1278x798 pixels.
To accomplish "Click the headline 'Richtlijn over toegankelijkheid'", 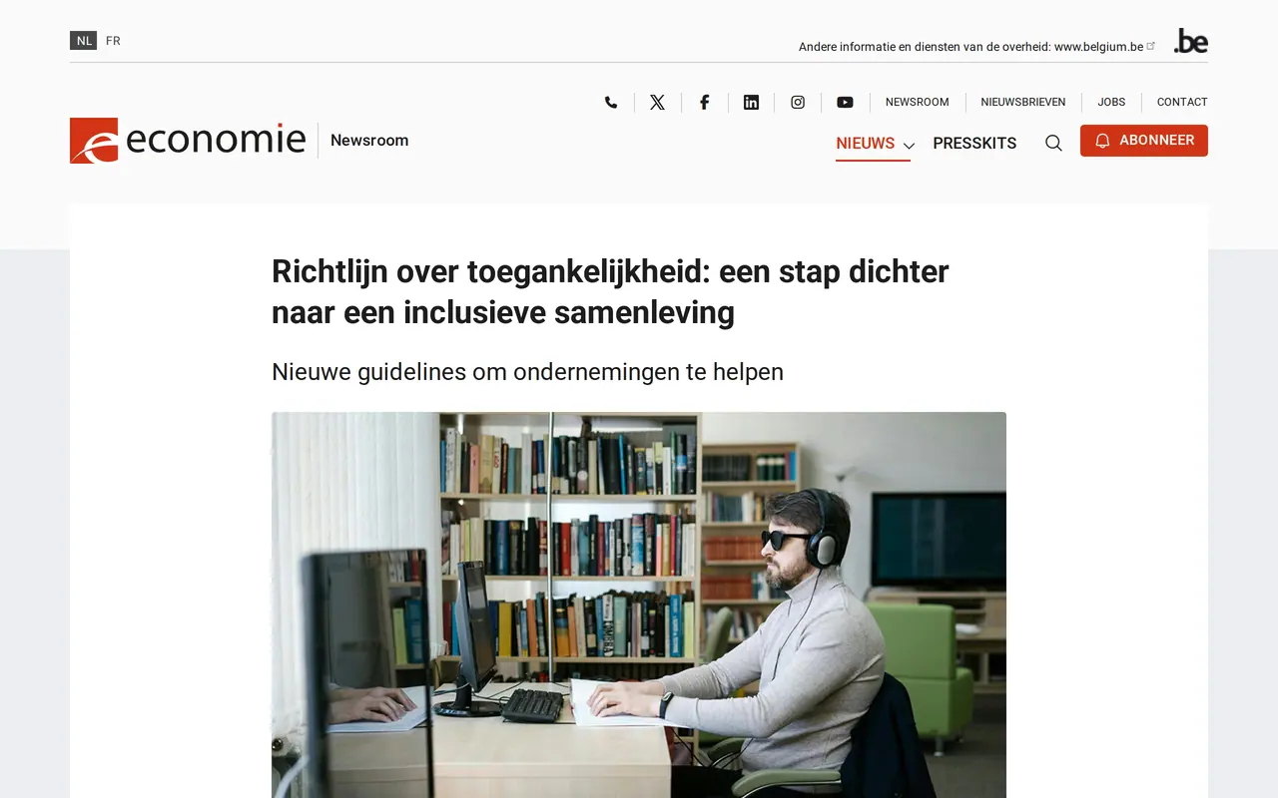I will pos(610,291).
